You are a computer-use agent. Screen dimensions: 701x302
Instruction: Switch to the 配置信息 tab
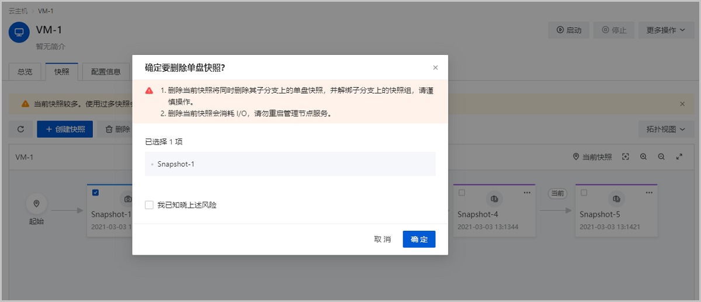[x=106, y=72]
